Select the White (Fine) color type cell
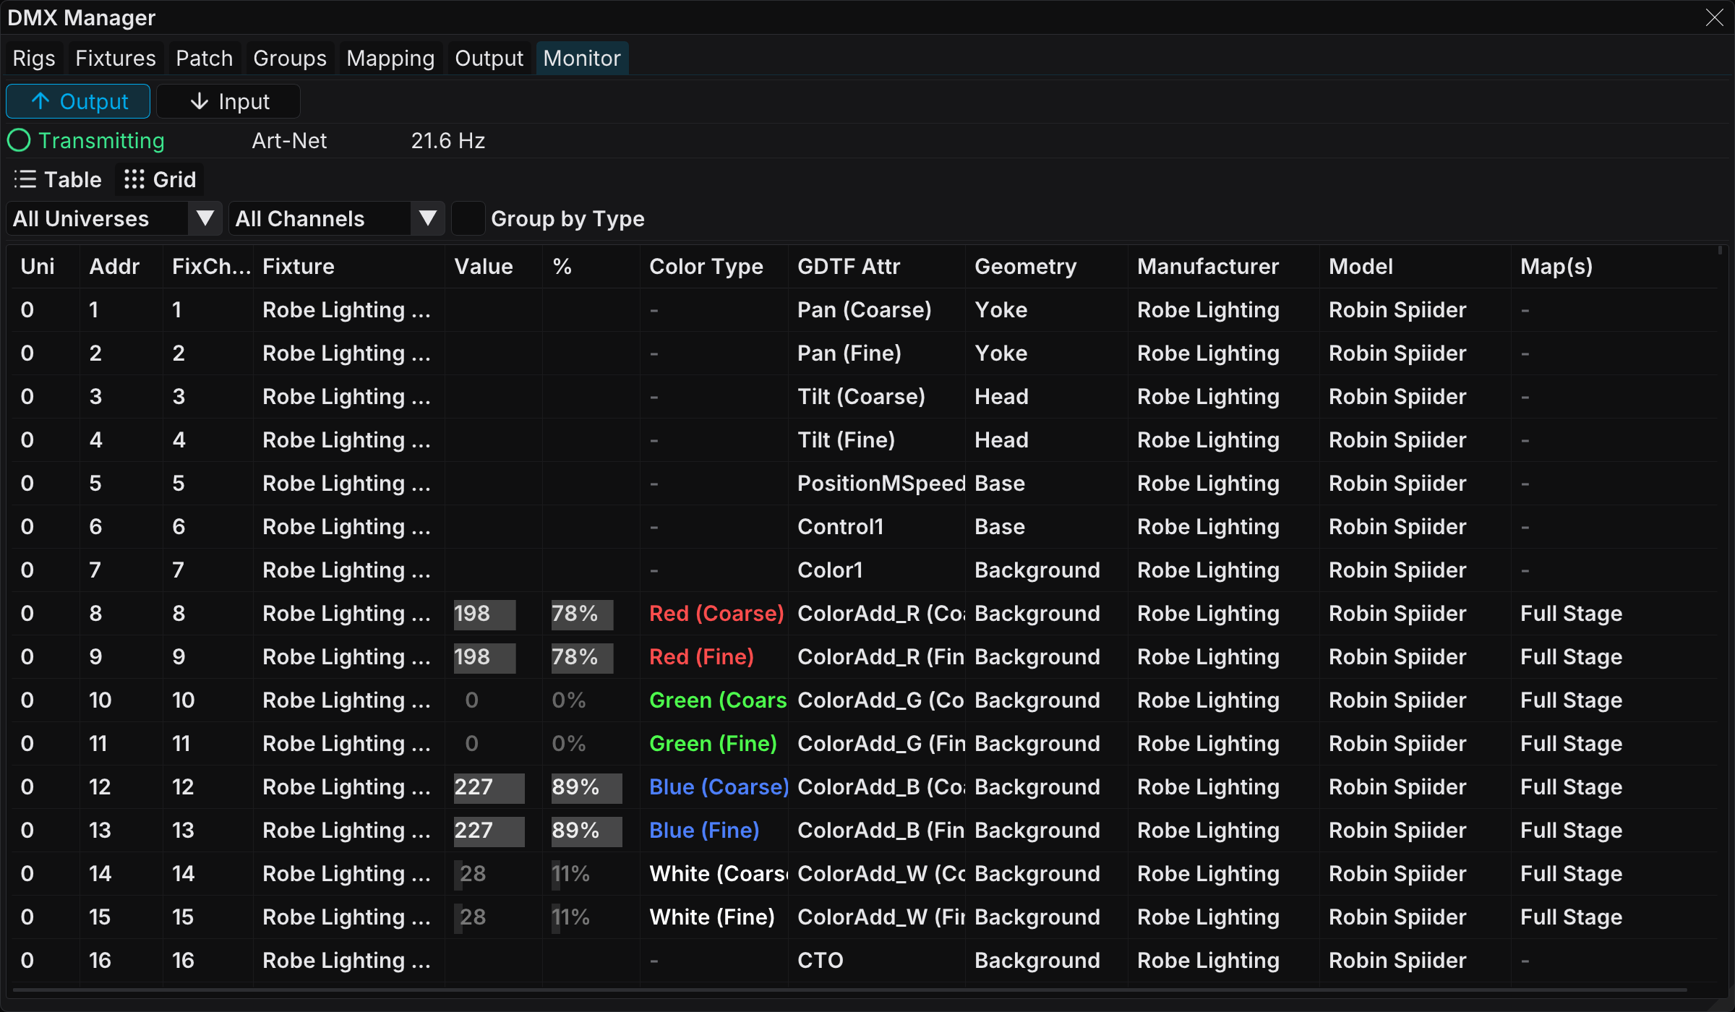The image size is (1735, 1012). (x=712, y=917)
